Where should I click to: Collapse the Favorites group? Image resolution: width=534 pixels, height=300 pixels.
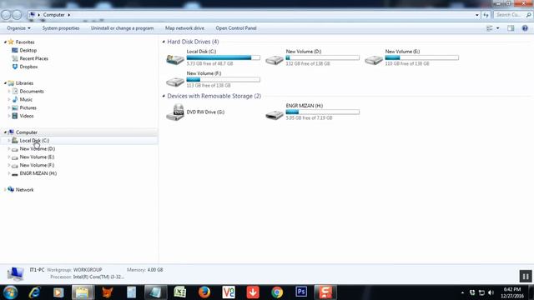(5, 42)
